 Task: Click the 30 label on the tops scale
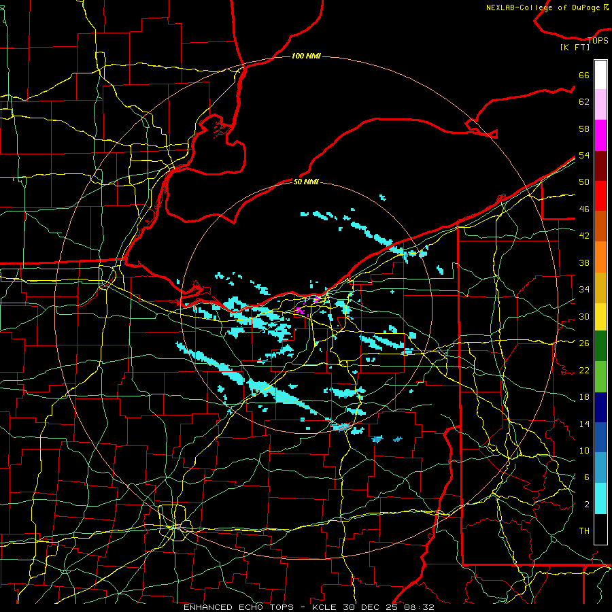(x=584, y=316)
